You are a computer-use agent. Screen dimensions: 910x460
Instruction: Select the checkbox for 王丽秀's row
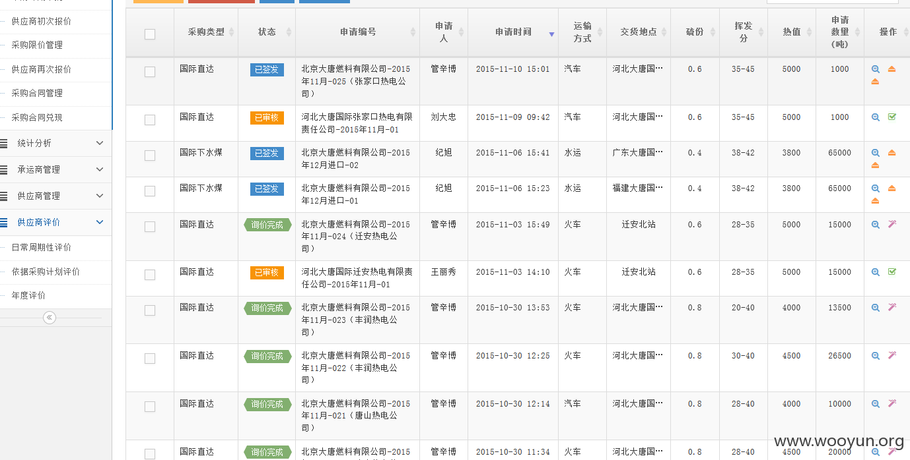click(x=150, y=275)
